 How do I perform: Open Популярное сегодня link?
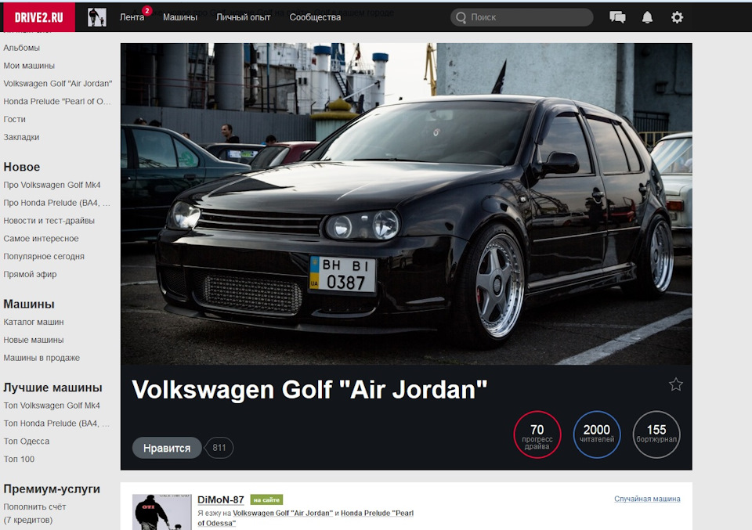pos(44,256)
